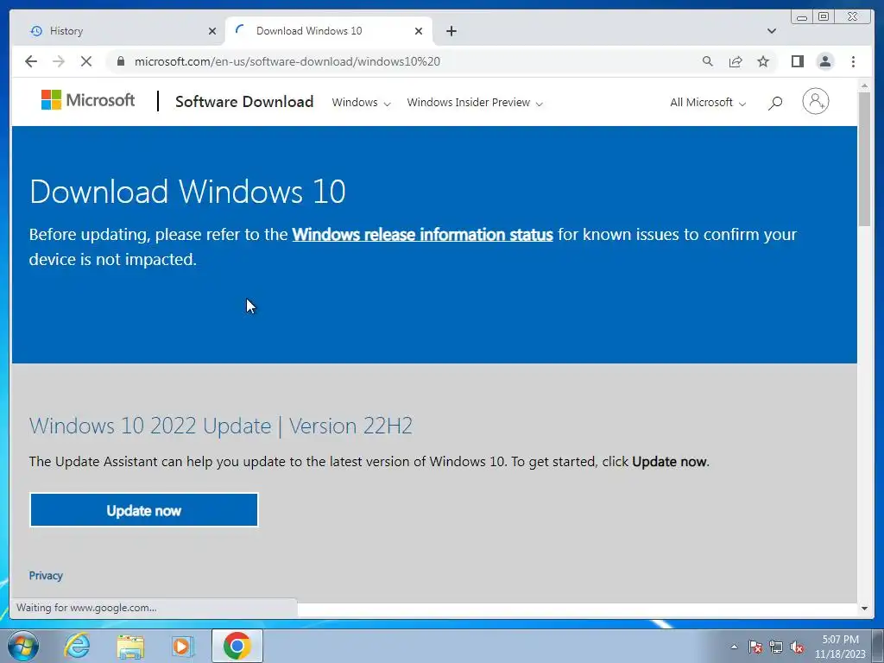
Task: Launch Internet Explorer from taskbar
Action: pos(77,646)
